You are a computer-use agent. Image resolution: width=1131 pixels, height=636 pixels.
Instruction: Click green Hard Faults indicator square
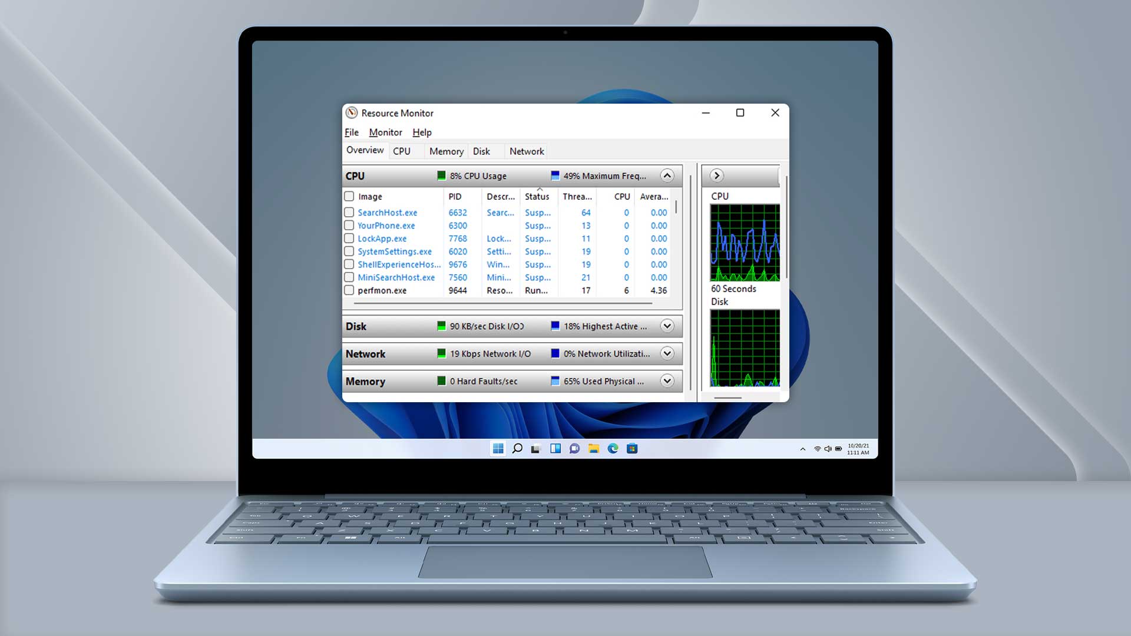pyautogui.click(x=441, y=381)
